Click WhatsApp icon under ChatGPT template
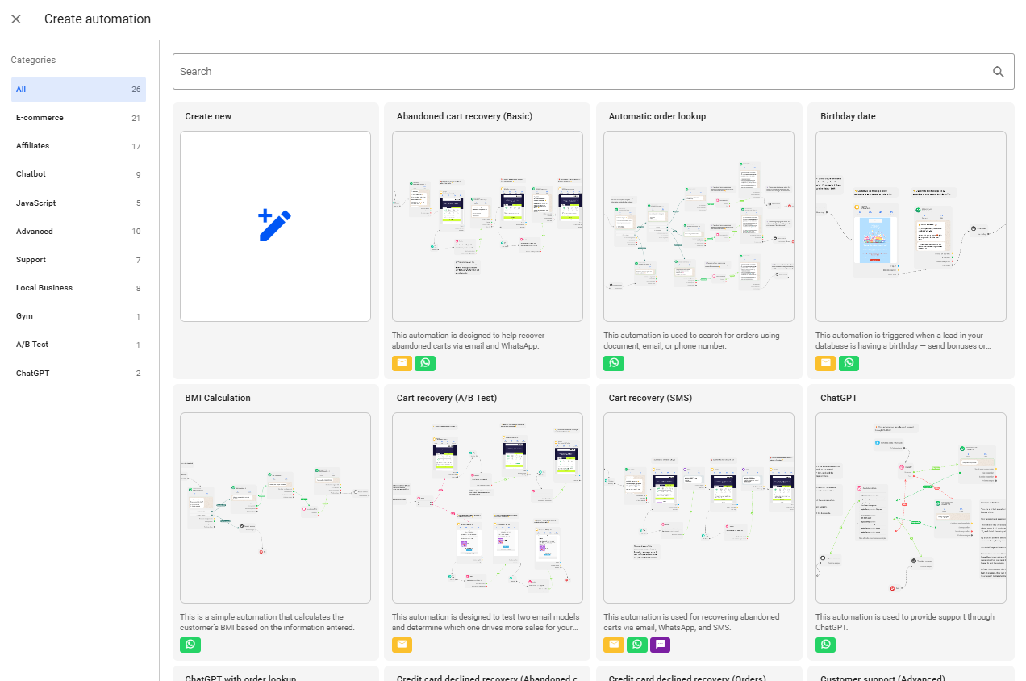Screen dimensions: 1026x681 (825, 645)
